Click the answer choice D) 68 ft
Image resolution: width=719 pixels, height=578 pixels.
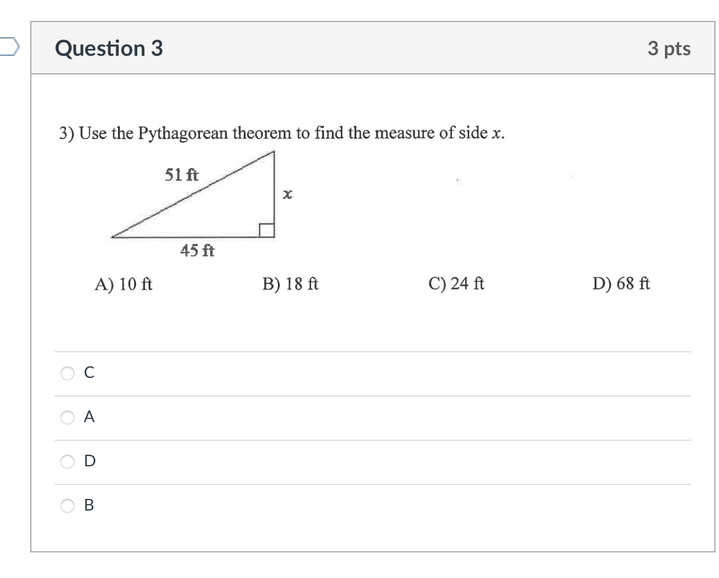(x=620, y=284)
